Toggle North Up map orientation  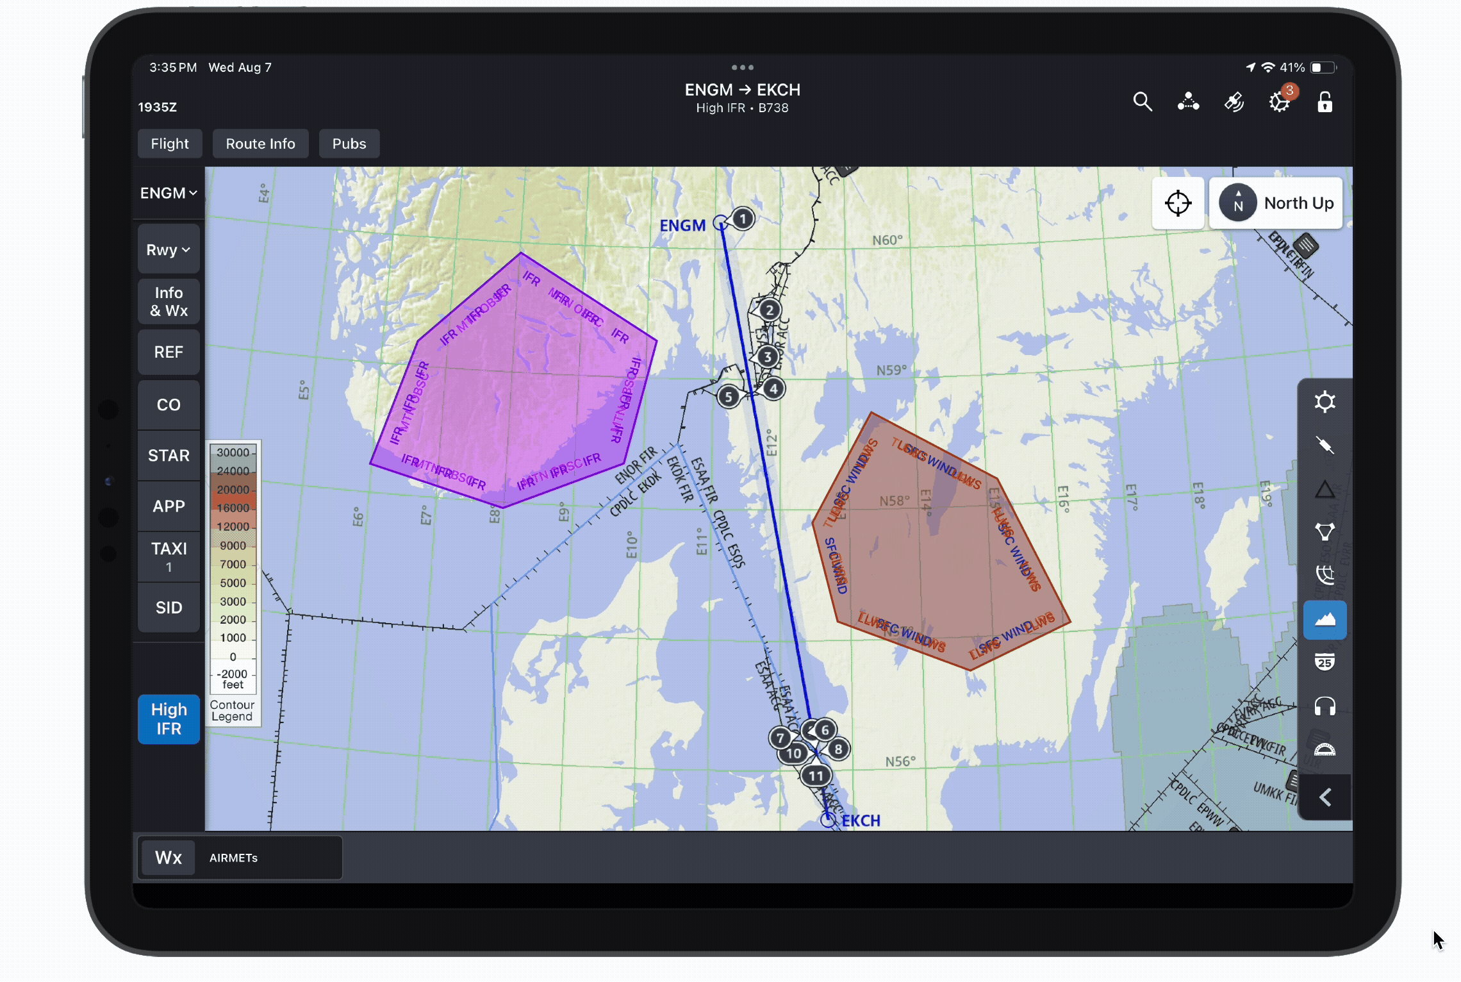(1276, 203)
